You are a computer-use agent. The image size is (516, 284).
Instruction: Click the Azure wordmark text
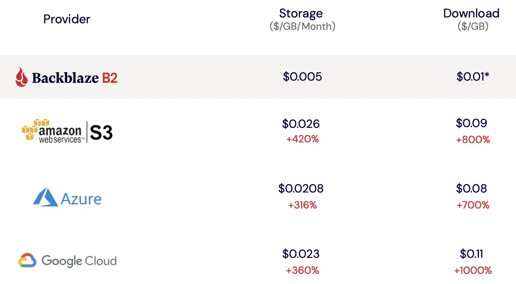[x=81, y=199]
